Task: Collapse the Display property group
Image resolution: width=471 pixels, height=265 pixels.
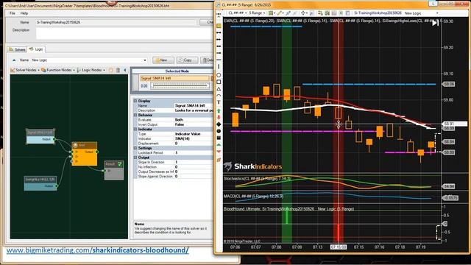Action: coord(135,101)
